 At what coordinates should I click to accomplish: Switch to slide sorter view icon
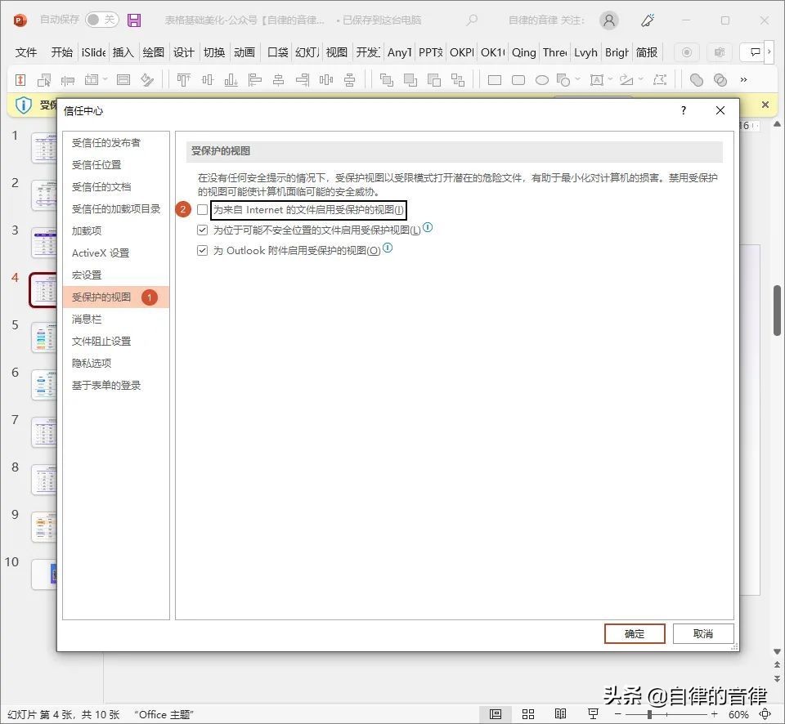pos(527,713)
